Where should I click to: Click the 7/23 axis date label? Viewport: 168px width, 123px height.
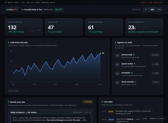coord(55,84)
